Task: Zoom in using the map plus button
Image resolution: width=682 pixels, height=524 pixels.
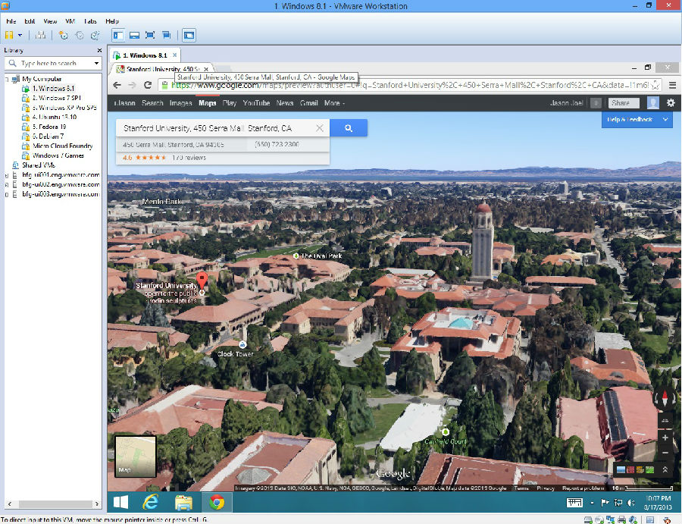Action: tap(665, 438)
